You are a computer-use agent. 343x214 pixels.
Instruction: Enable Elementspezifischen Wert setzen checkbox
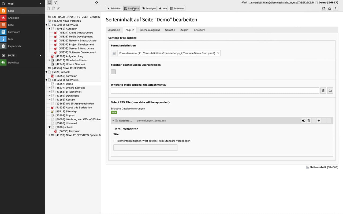tap(115, 141)
